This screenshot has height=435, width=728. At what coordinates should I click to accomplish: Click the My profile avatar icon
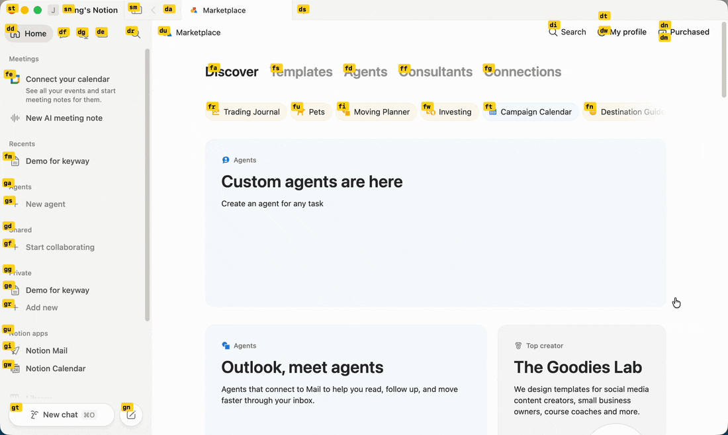click(x=602, y=32)
